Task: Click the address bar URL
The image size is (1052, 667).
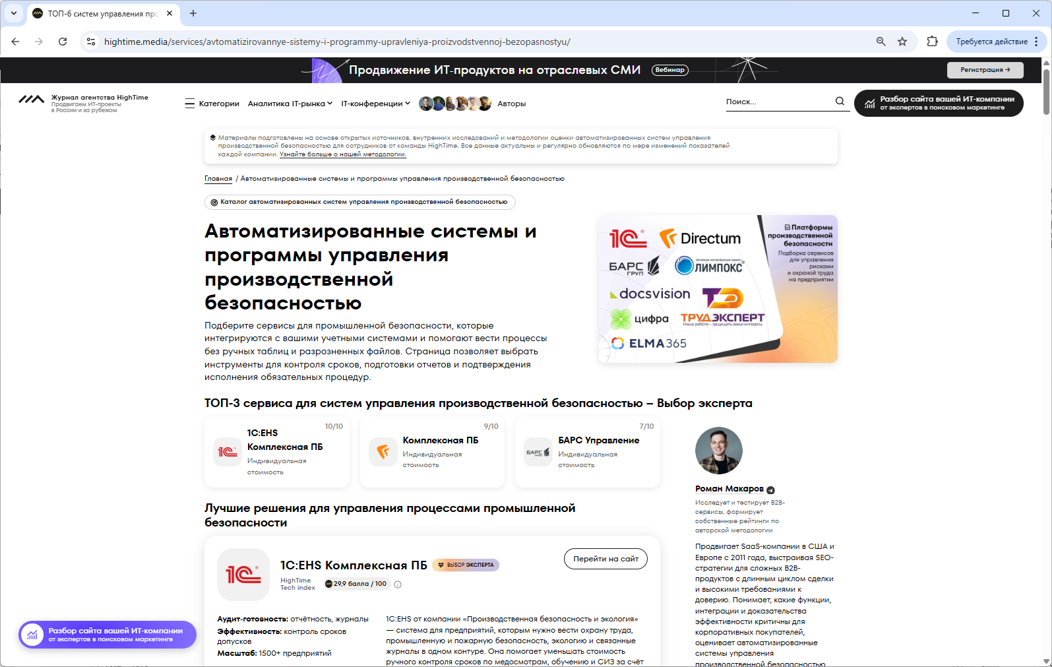Action: [x=337, y=42]
